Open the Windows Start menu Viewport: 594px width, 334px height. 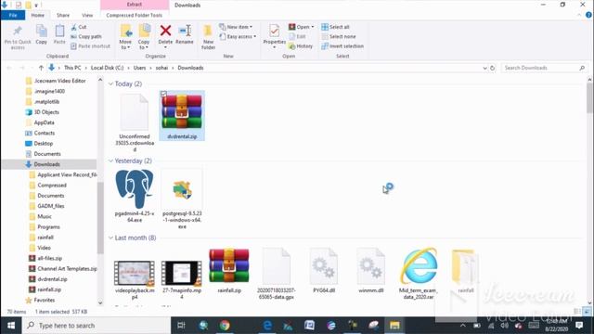pyautogui.click(x=11, y=326)
